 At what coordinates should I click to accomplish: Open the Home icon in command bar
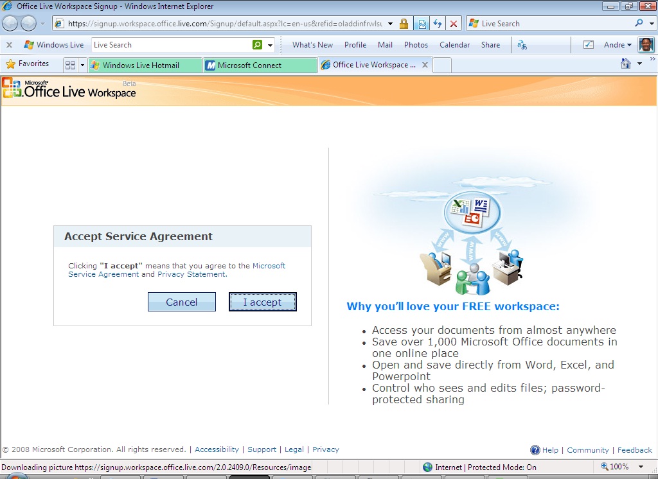point(626,64)
